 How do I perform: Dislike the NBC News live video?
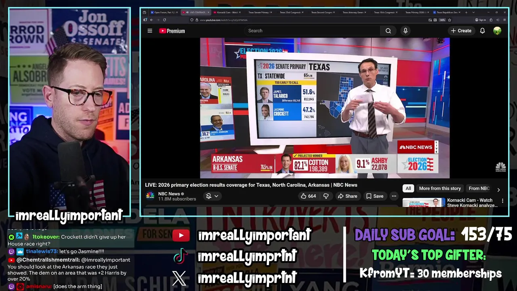pyautogui.click(x=326, y=196)
